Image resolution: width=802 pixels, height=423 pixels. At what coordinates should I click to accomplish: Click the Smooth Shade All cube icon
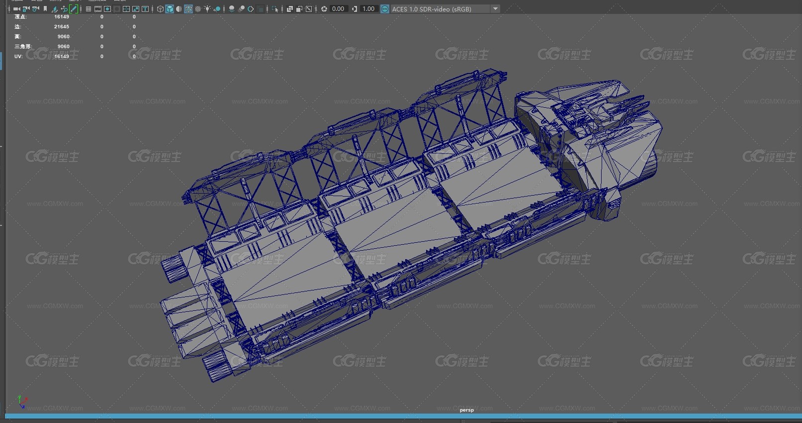click(170, 9)
